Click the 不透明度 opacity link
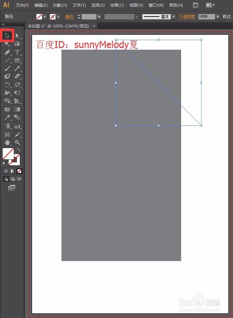The width and height of the screenshot is (233, 318). tap(187, 17)
